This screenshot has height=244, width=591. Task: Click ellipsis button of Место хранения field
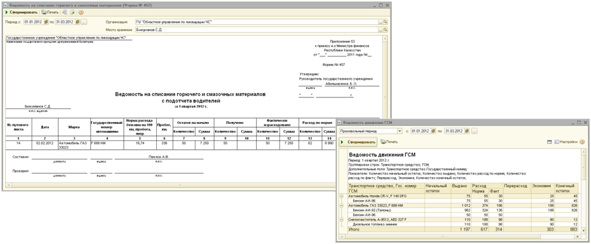381,30
